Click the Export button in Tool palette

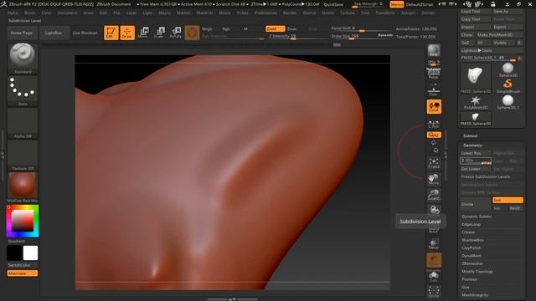(x=508, y=27)
